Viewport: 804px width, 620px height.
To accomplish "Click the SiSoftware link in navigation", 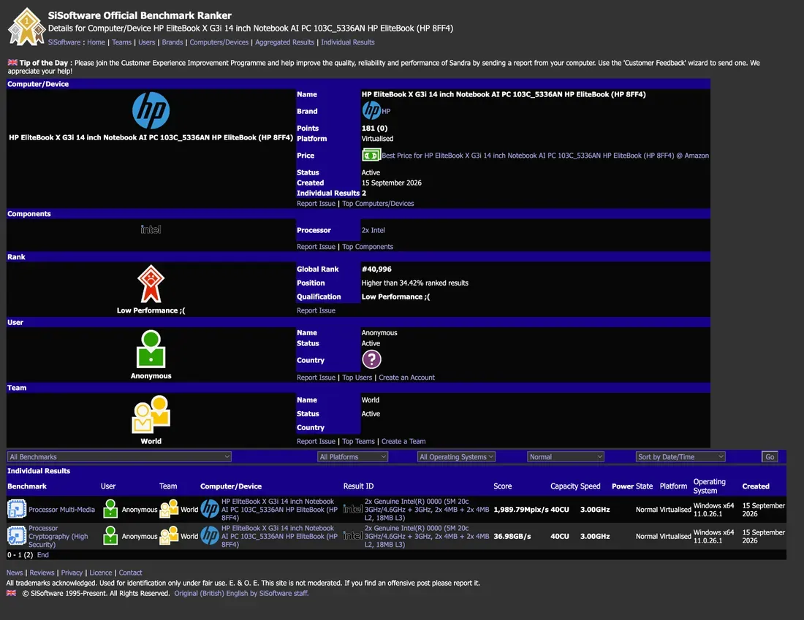I will tap(64, 42).
